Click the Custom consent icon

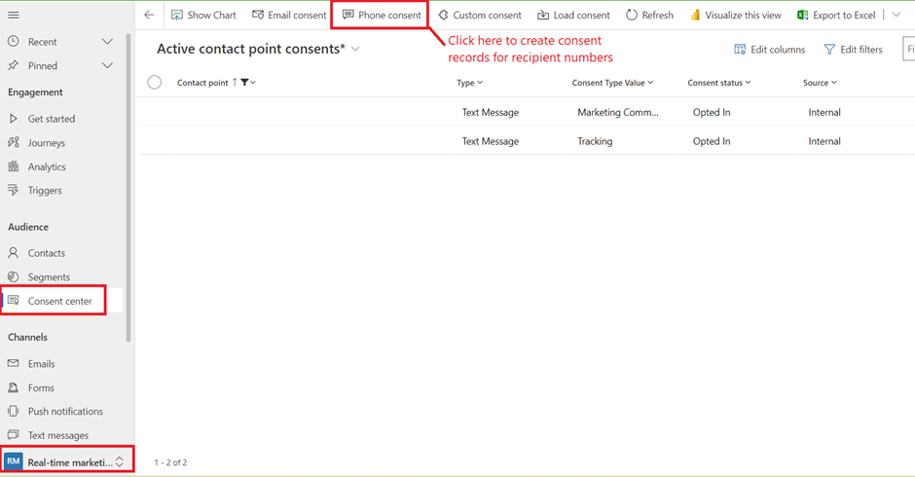click(x=443, y=16)
